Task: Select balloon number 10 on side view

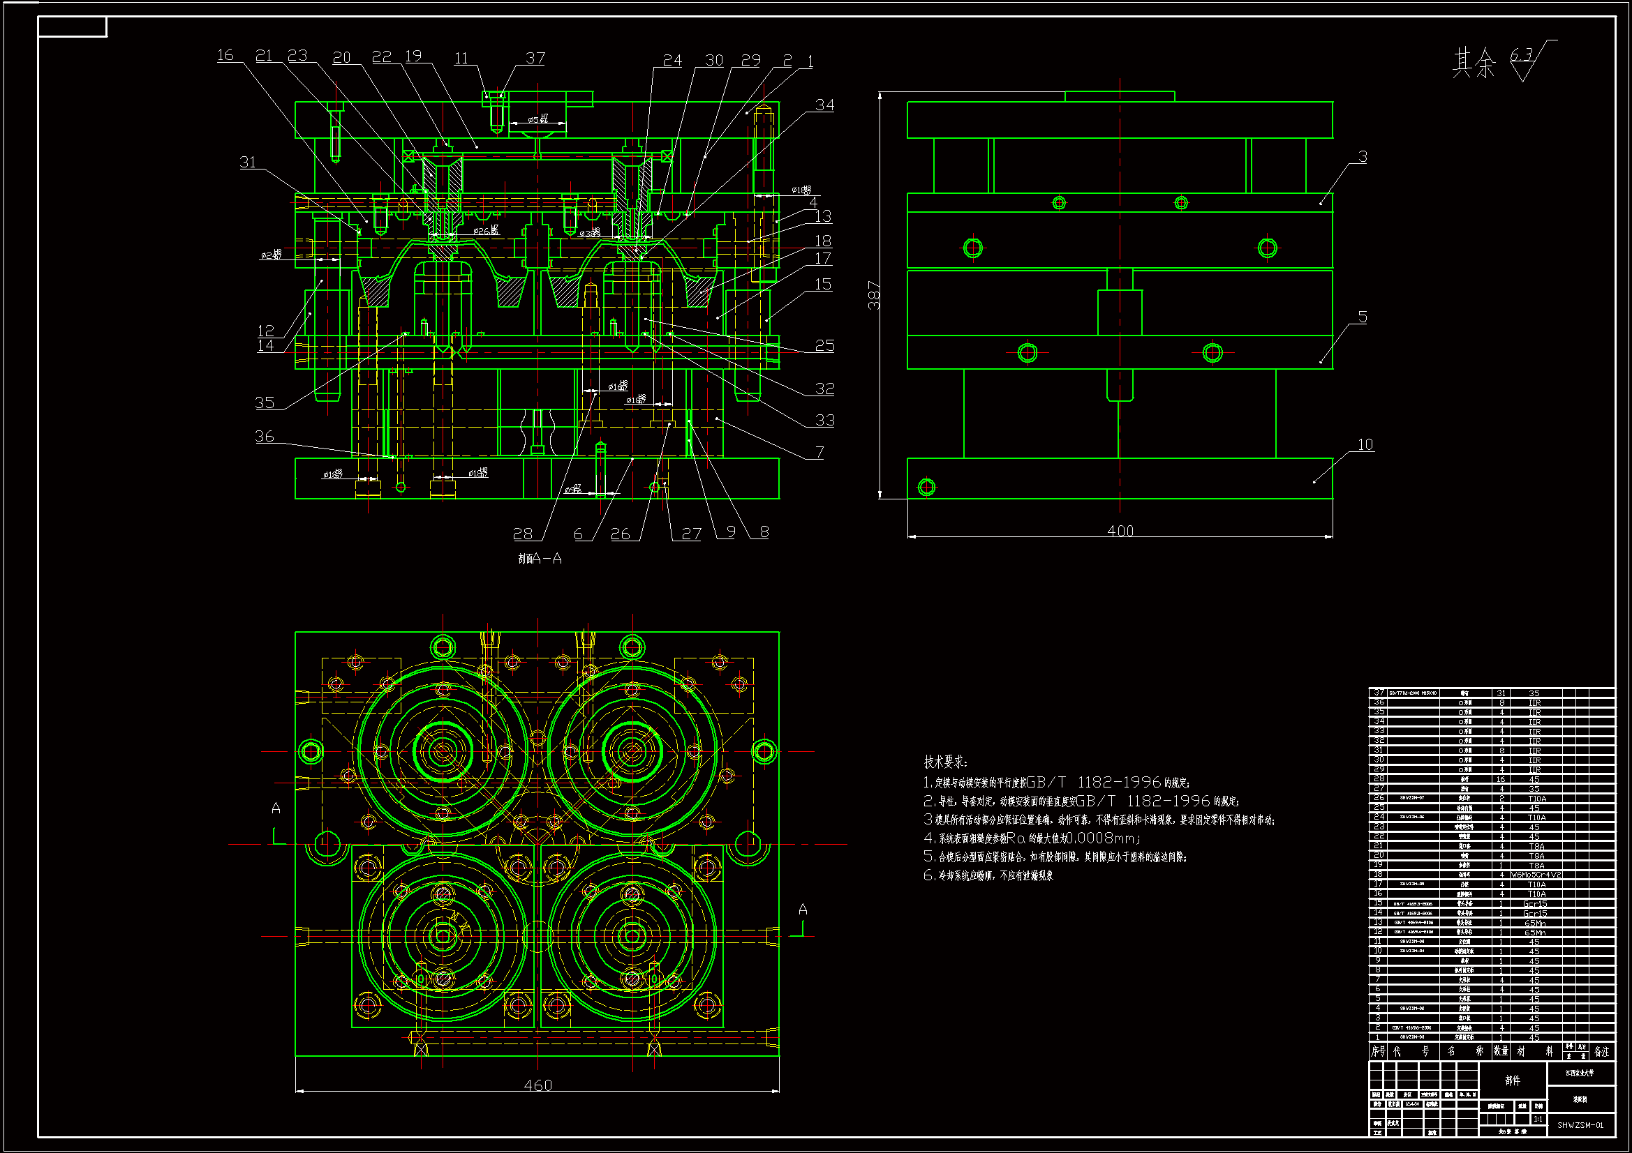Action: [1365, 445]
